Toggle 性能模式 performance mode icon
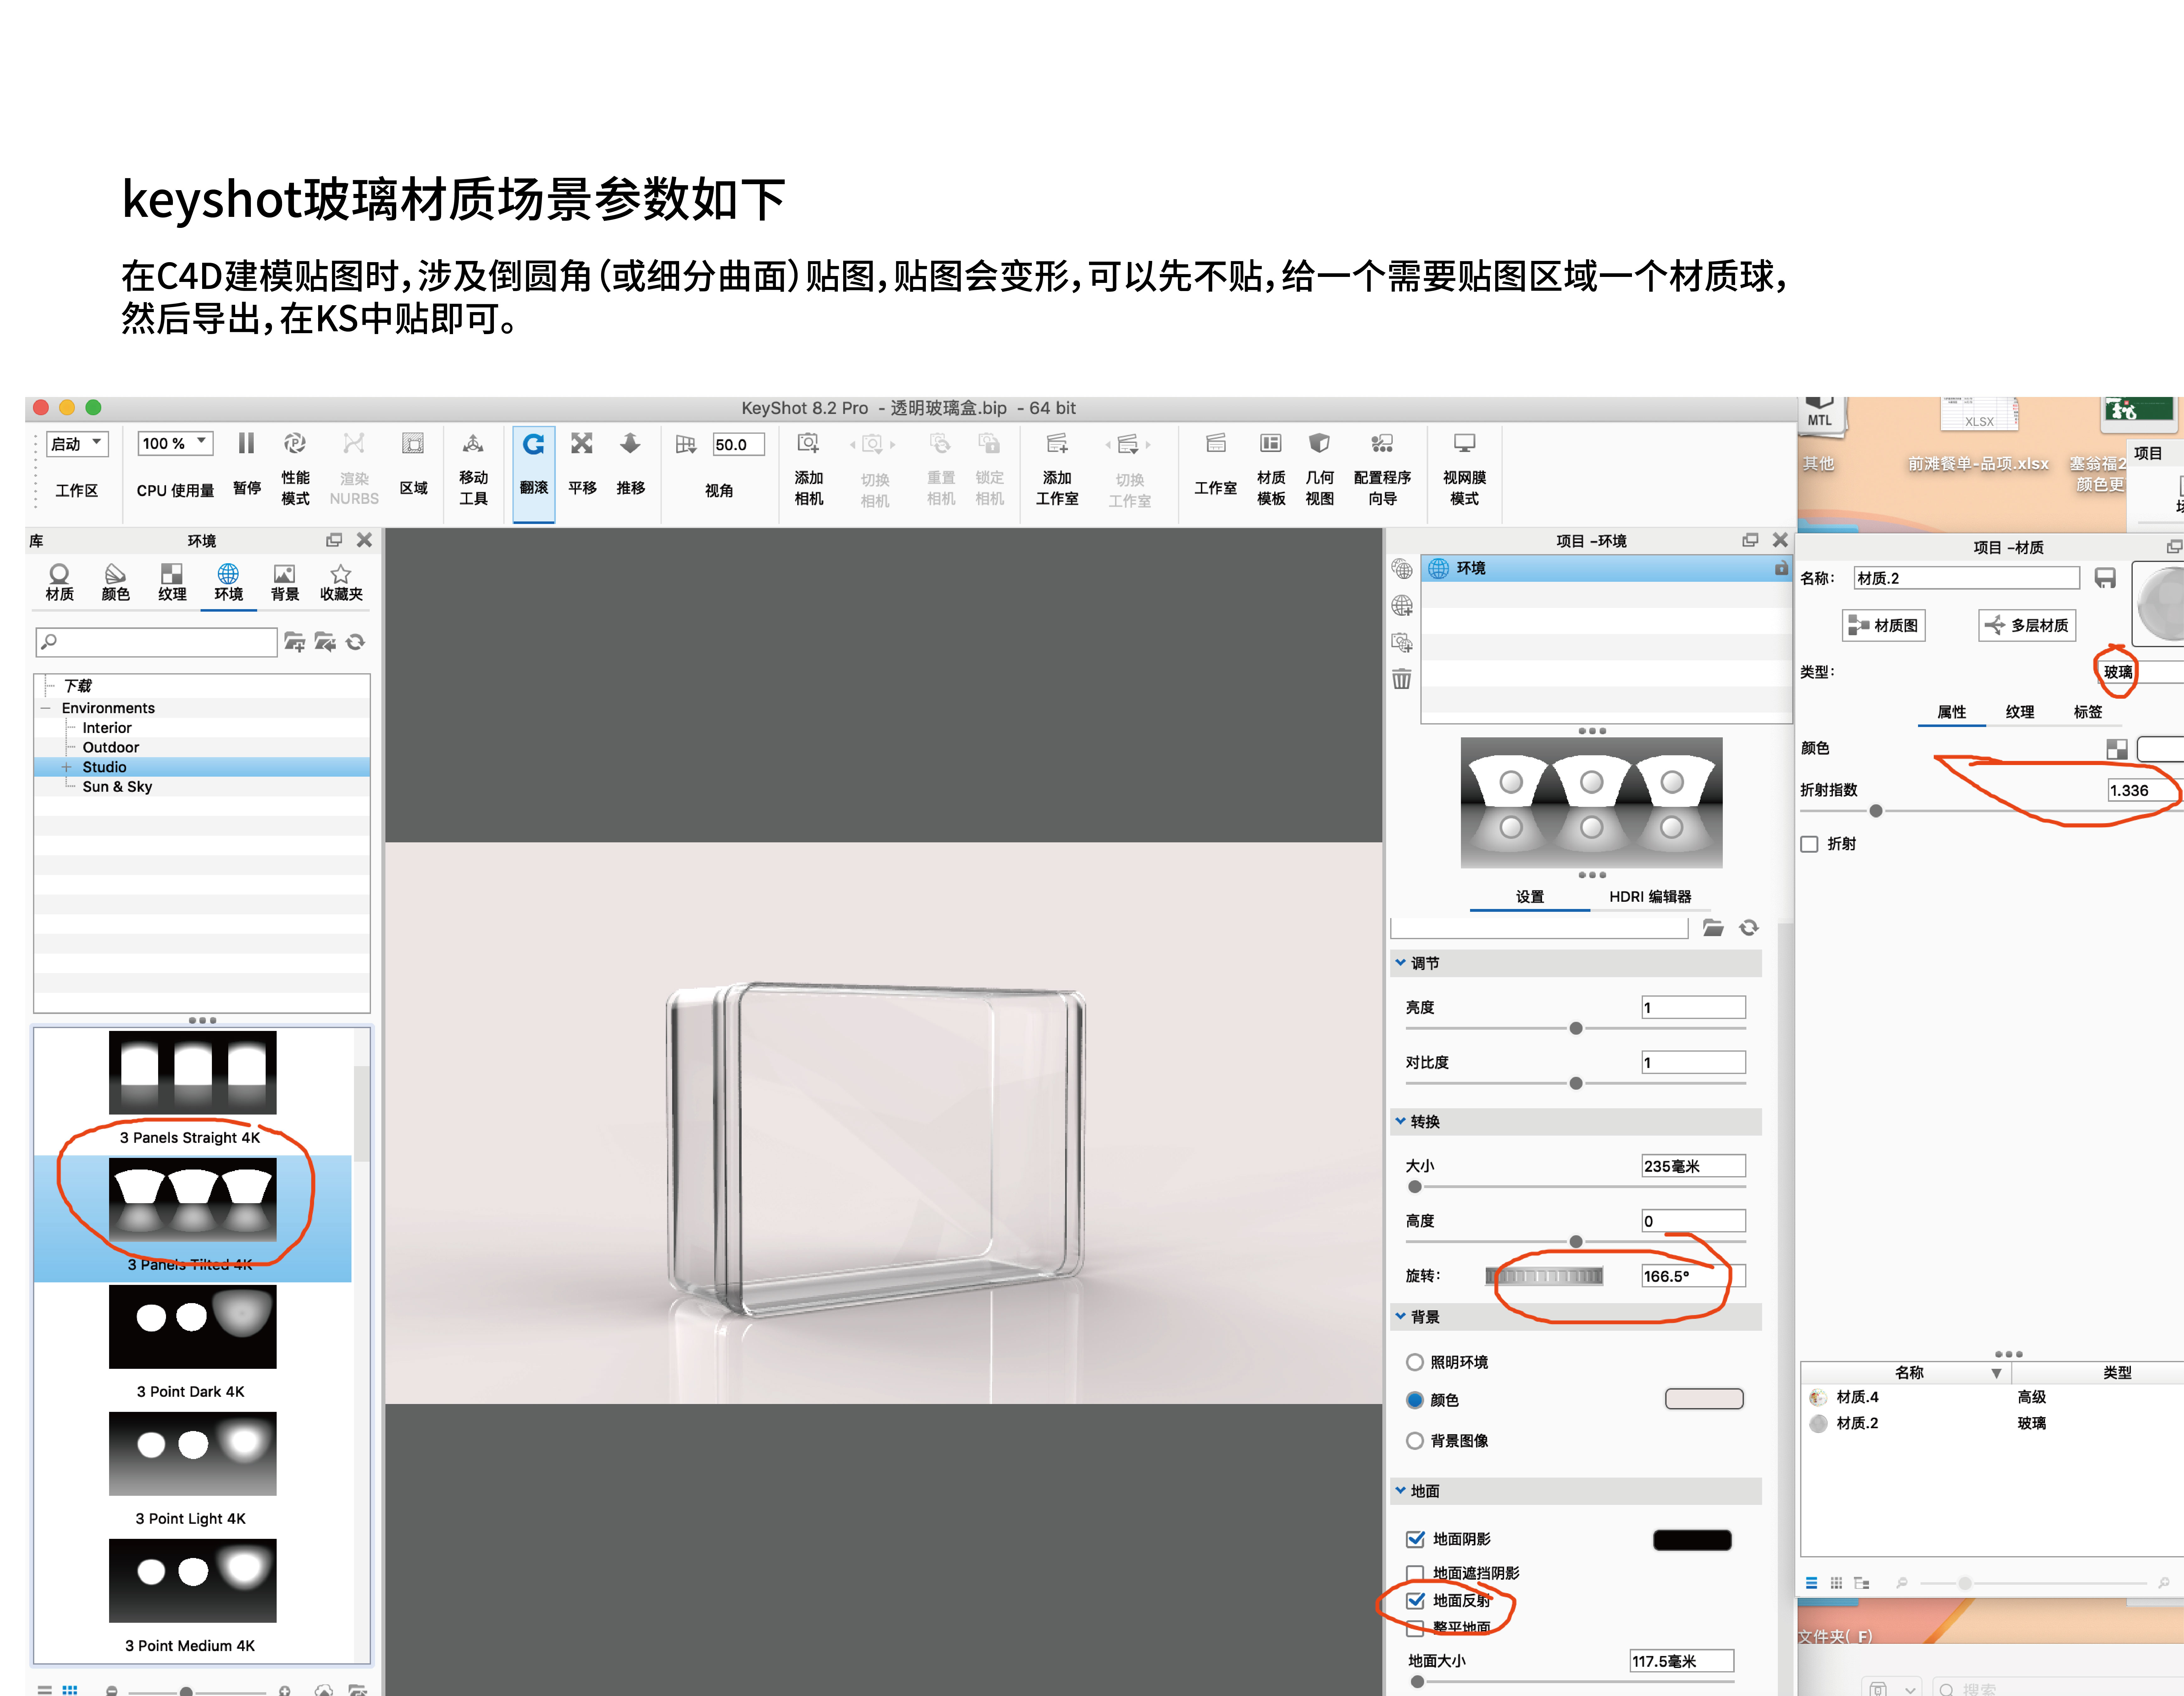2184x1696 pixels. click(x=295, y=443)
